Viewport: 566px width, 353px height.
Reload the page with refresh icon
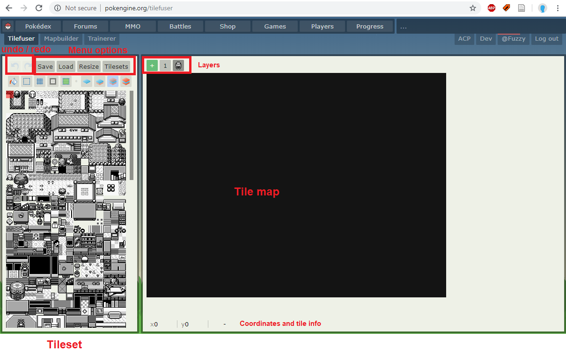(39, 8)
